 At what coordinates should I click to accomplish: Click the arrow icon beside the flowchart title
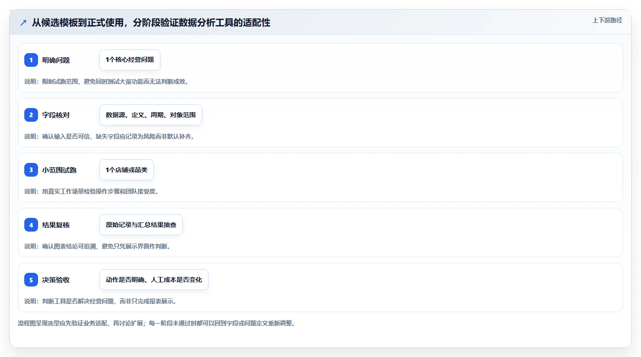(23, 23)
